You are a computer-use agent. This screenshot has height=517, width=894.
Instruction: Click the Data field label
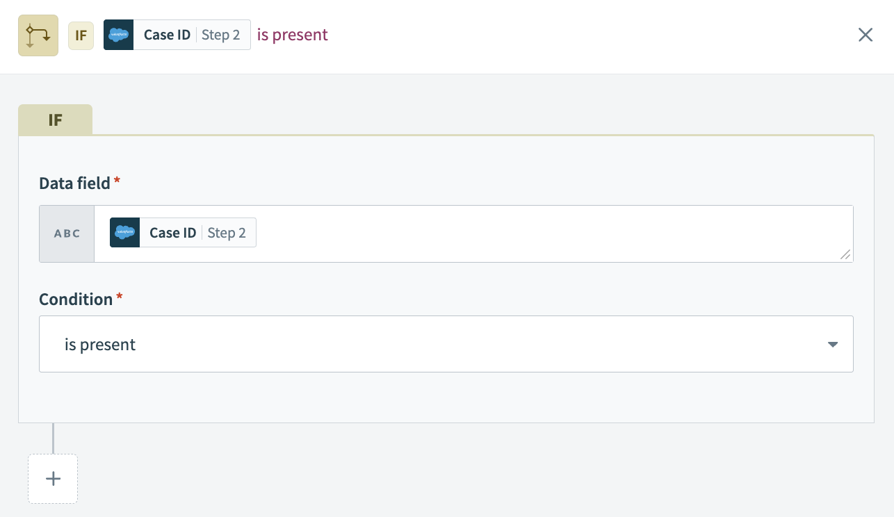tap(74, 183)
